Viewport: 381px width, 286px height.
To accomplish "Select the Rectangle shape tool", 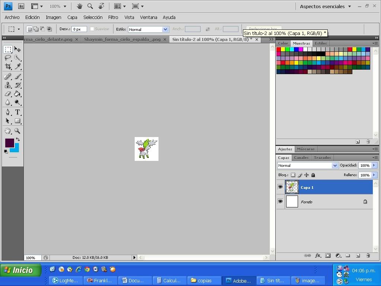I will [17, 121].
